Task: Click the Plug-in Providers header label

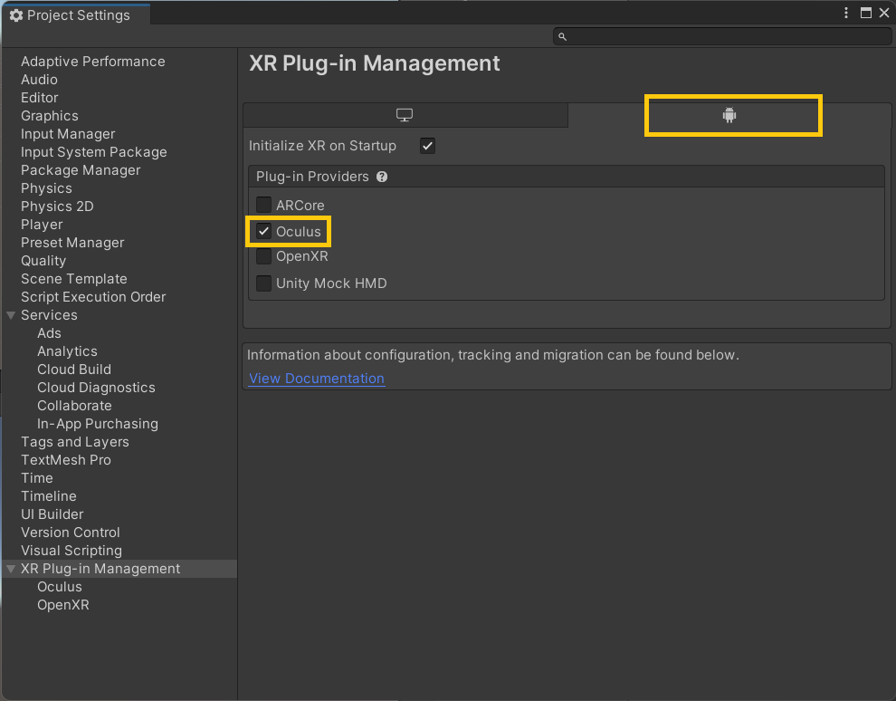Action: point(312,177)
